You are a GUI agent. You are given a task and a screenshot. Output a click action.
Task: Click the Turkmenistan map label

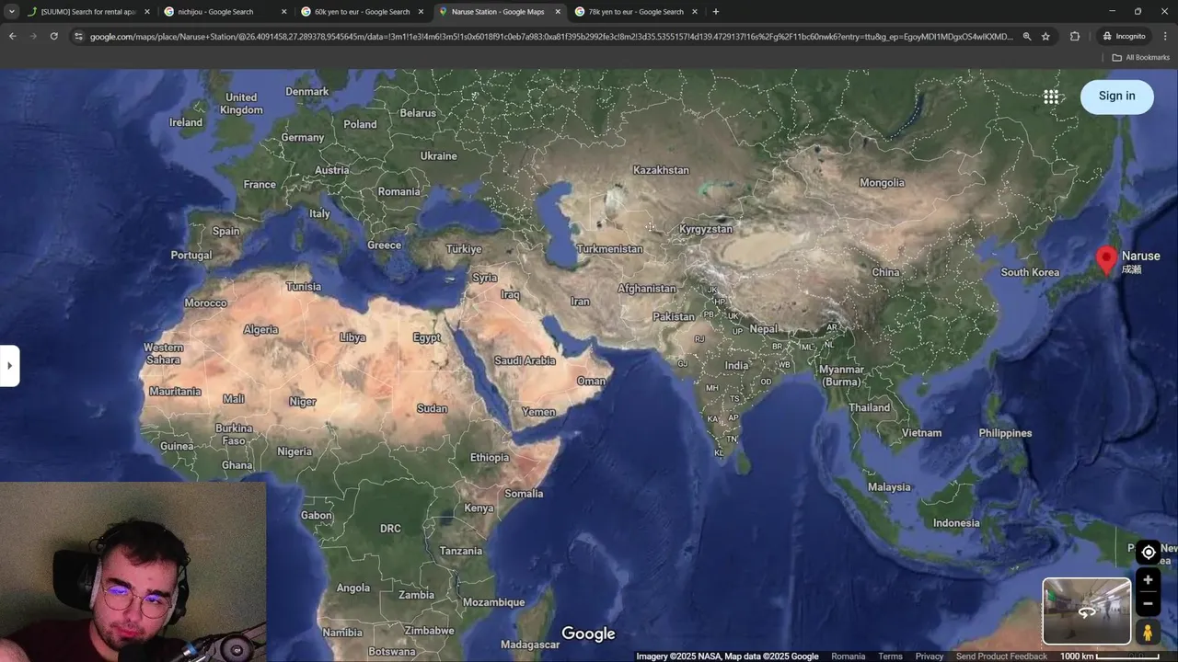click(609, 249)
